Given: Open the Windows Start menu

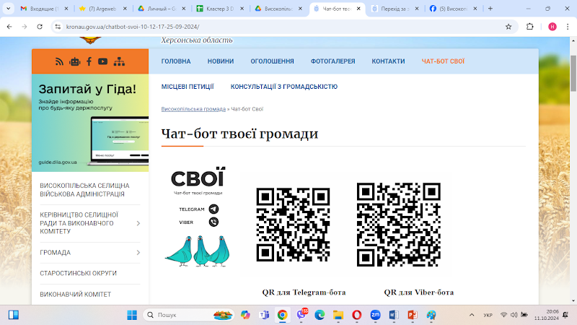Looking at the screenshot, I should point(132,315).
